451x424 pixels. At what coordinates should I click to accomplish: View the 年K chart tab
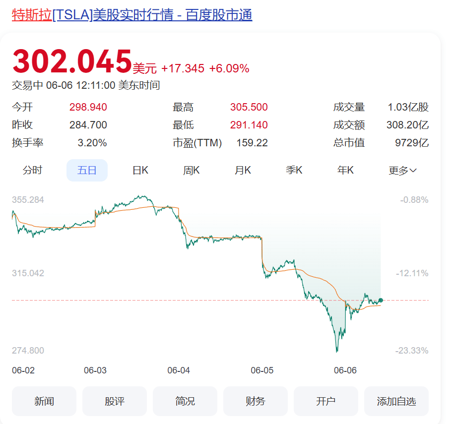tap(345, 170)
